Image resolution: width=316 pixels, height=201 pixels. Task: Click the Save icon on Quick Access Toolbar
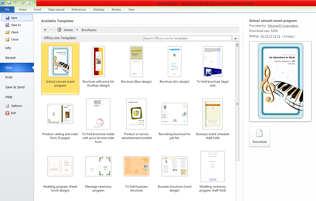click(x=9, y=3)
